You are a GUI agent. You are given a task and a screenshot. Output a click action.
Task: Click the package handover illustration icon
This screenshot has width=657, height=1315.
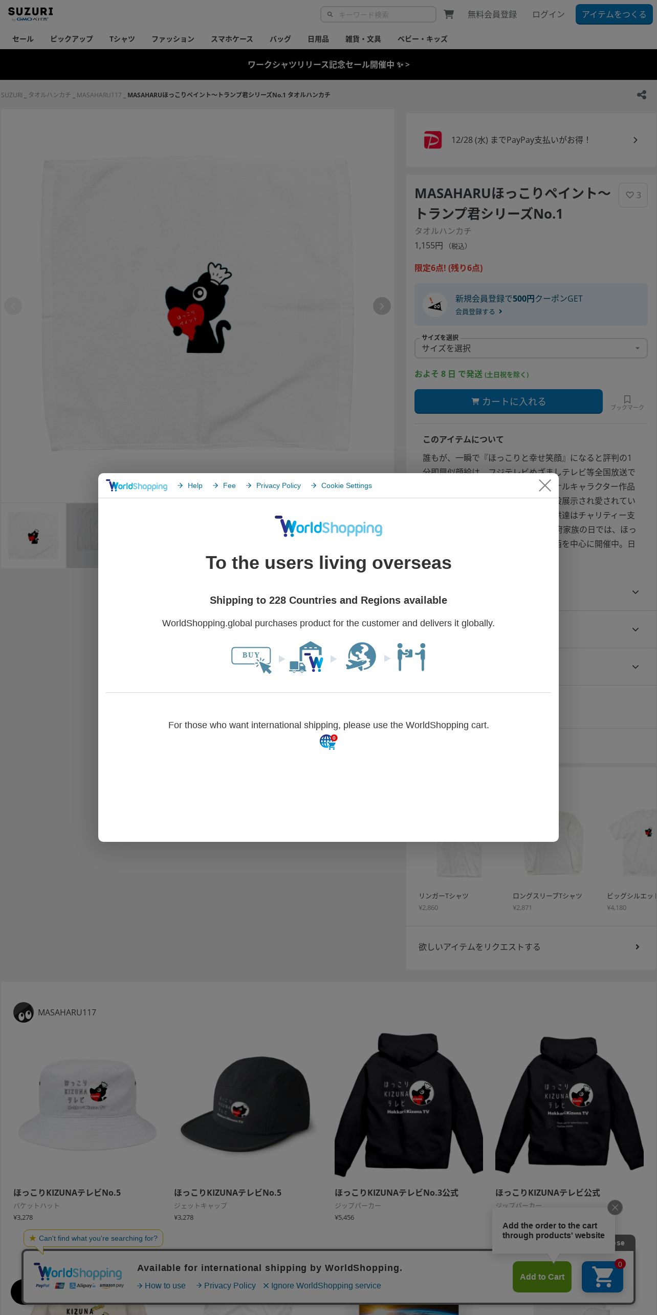(x=411, y=657)
